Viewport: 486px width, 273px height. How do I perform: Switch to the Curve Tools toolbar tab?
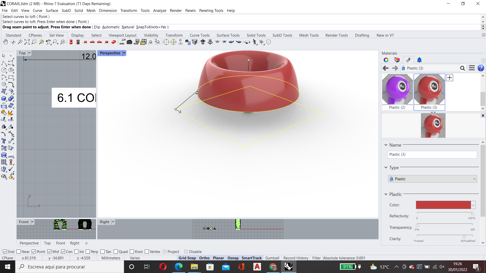[x=199, y=35]
